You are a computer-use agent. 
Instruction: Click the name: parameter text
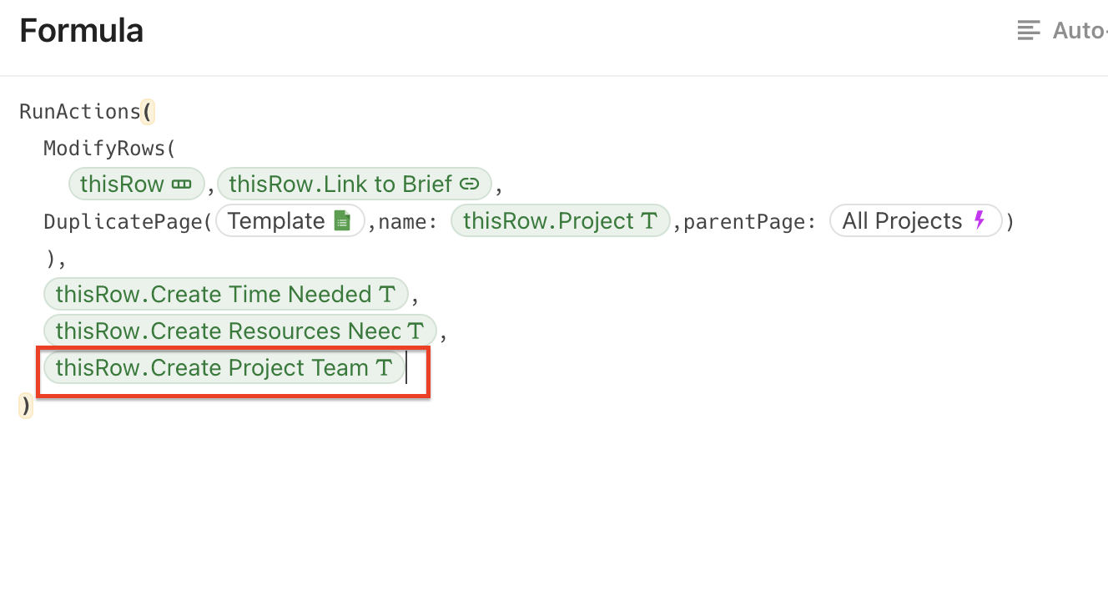pyautogui.click(x=408, y=222)
